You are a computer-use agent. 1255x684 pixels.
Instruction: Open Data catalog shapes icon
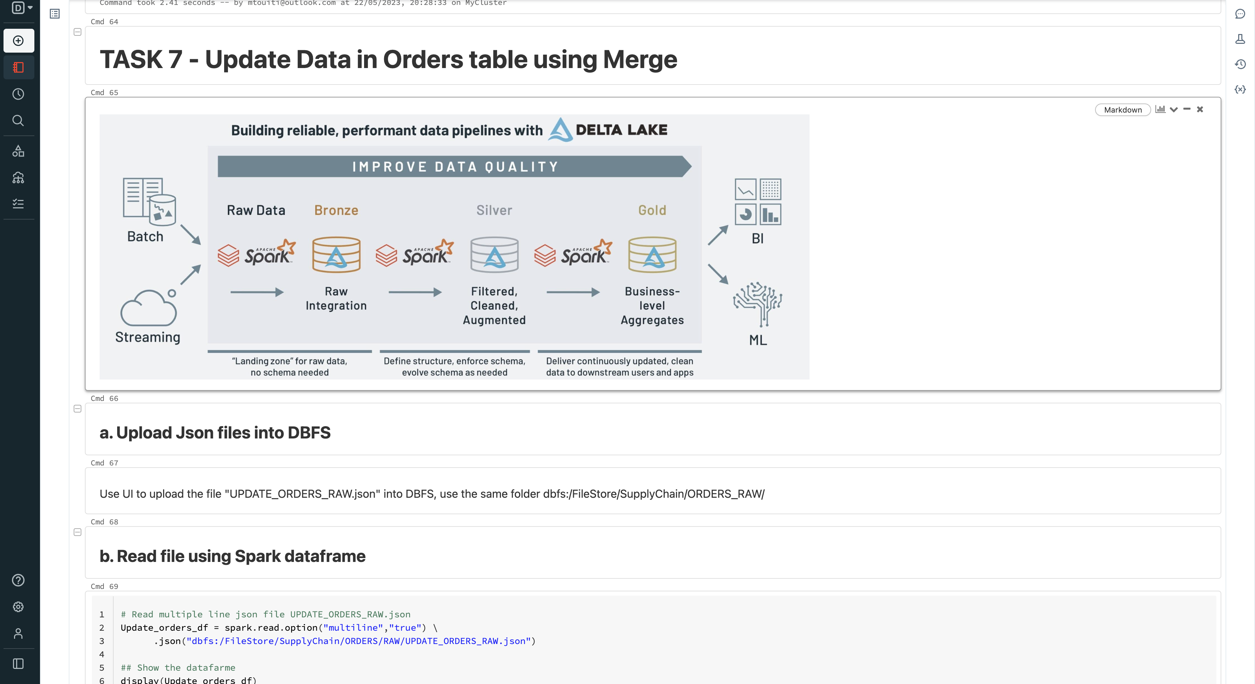pos(19,151)
